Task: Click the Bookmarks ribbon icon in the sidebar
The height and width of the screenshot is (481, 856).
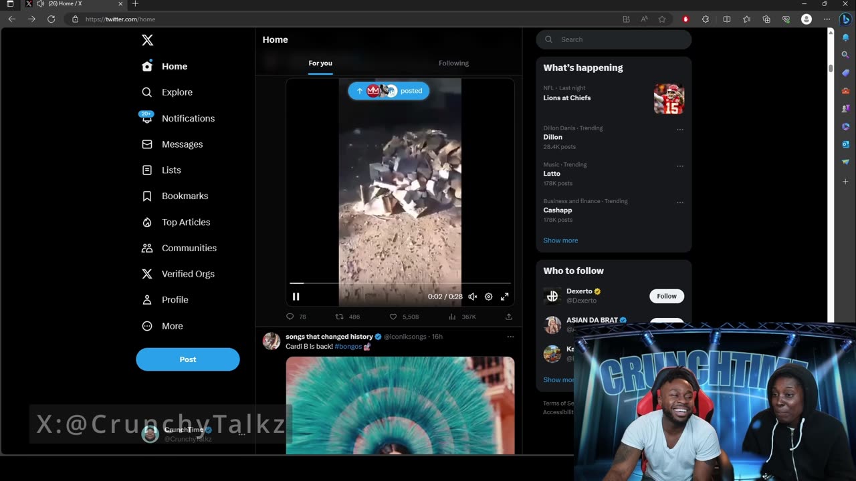Action: [147, 196]
